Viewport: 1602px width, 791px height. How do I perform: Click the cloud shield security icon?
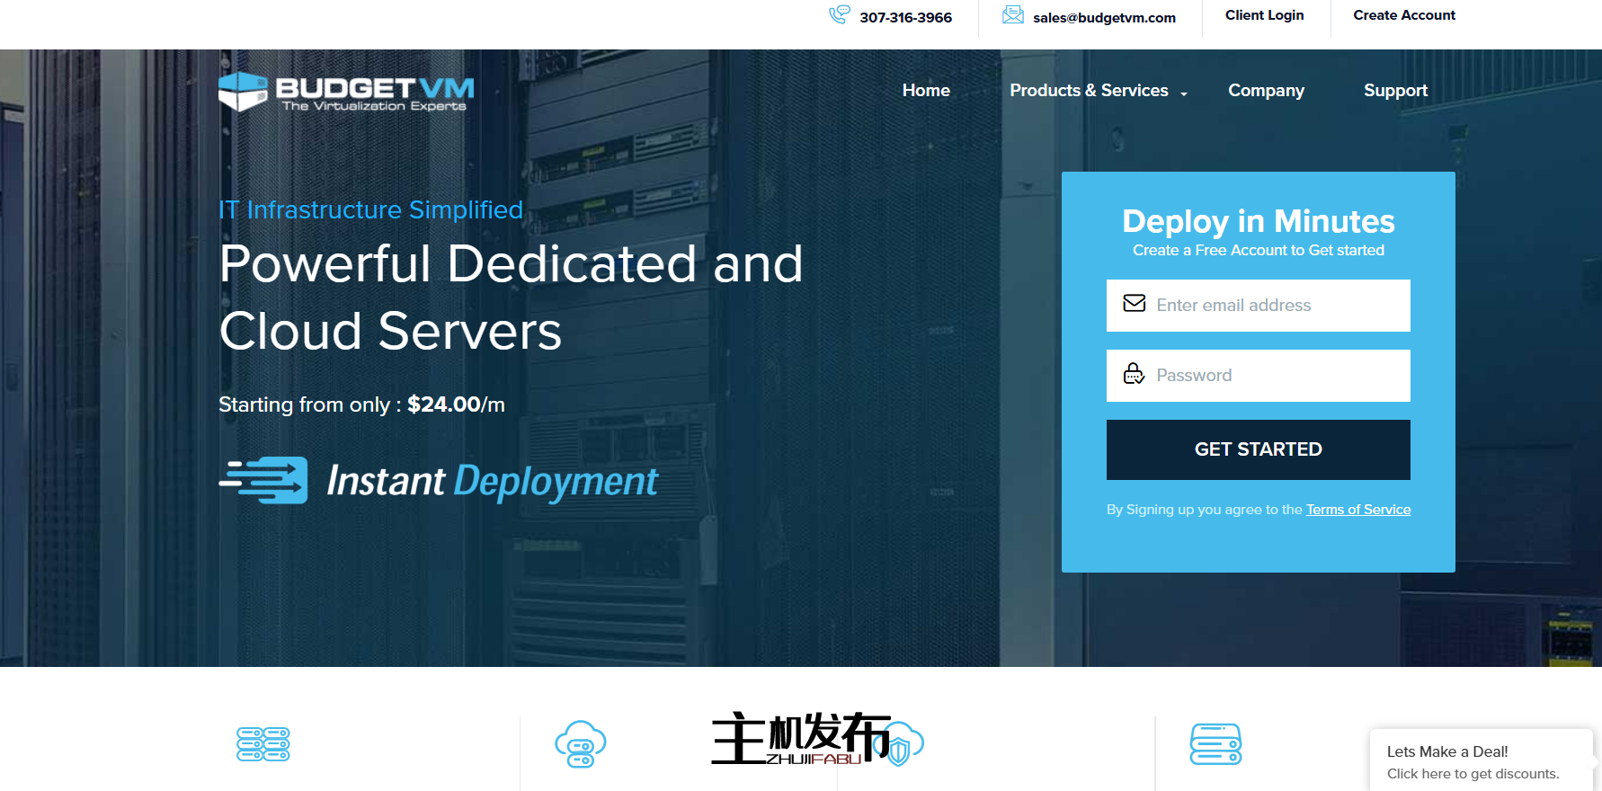pyautogui.click(x=902, y=744)
